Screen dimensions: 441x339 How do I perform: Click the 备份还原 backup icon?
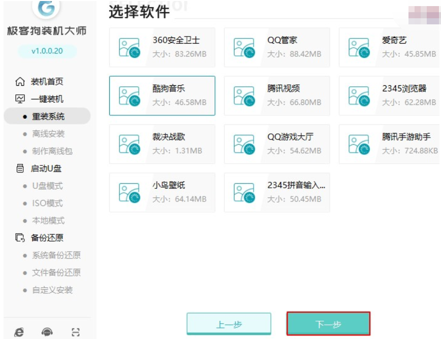coord(20,238)
